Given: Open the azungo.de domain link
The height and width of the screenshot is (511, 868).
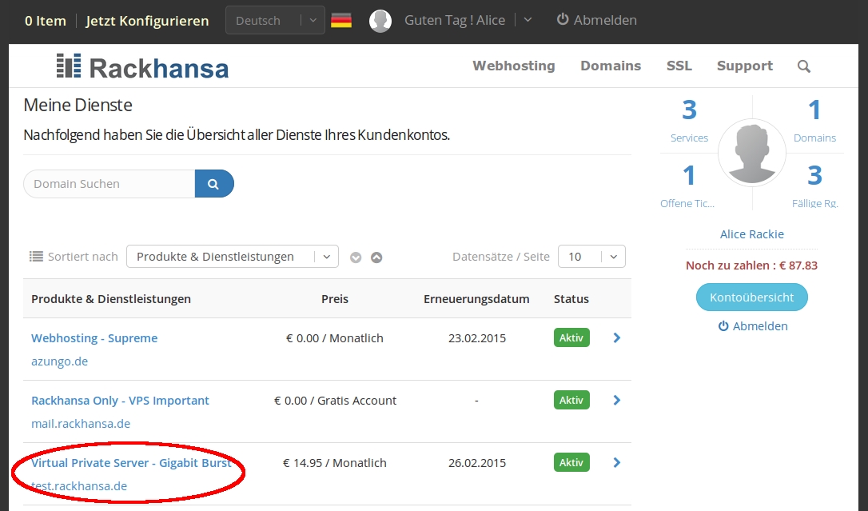Looking at the screenshot, I should pos(60,361).
